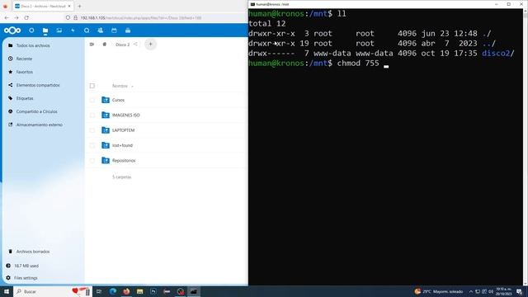Image resolution: width=528 pixels, height=297 pixels.
Task: Click the browser back arrow
Action: (x=7, y=18)
